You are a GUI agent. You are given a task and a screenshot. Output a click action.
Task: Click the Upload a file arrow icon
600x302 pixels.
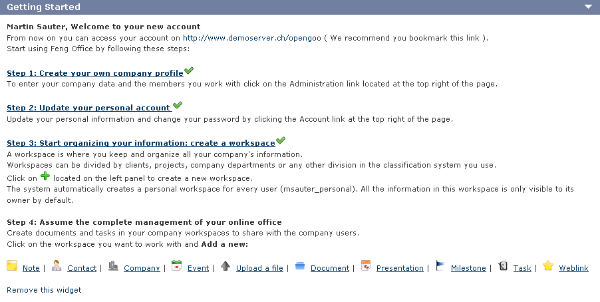(x=225, y=265)
